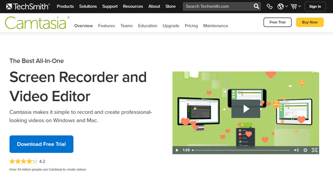Click the star rating display
333x177 pixels.
[24, 162]
